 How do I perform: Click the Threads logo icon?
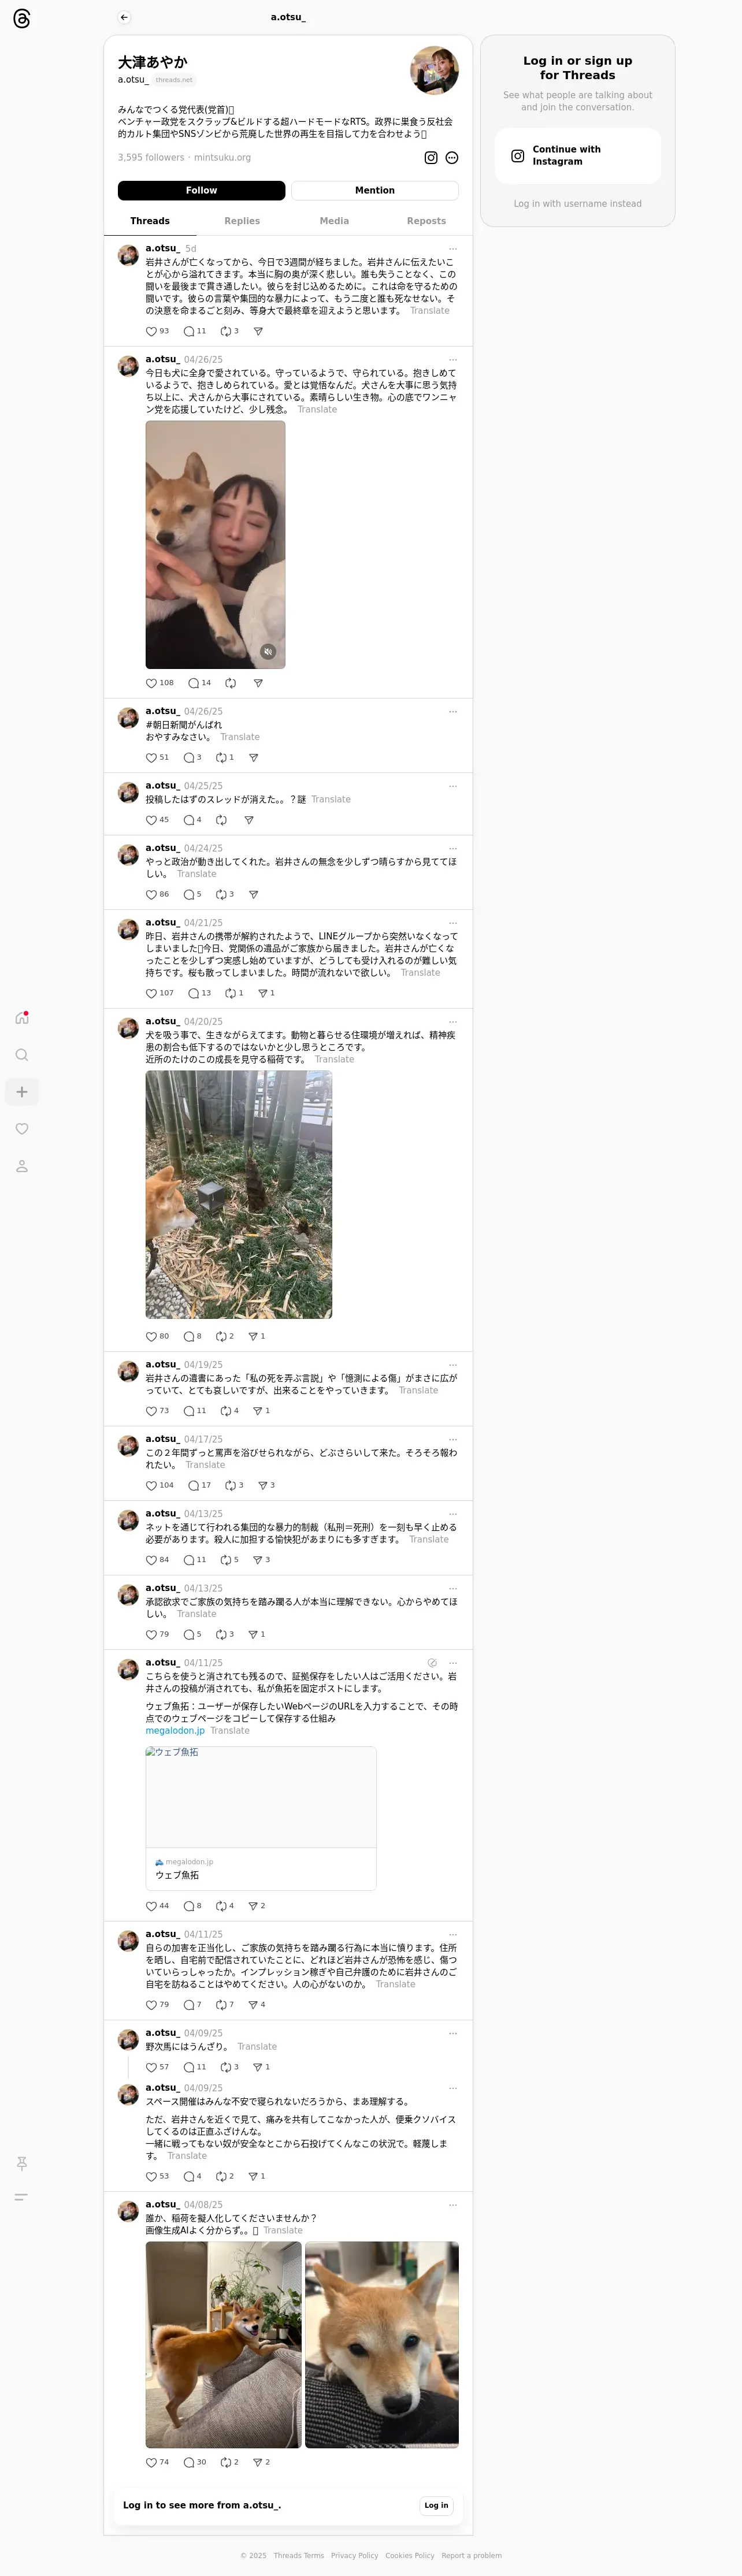22,19
